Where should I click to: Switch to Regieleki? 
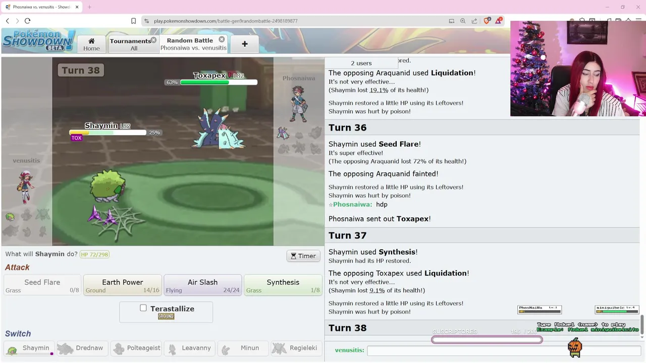point(296,348)
